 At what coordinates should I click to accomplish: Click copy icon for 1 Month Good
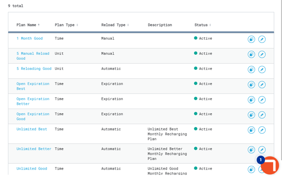click(x=251, y=39)
